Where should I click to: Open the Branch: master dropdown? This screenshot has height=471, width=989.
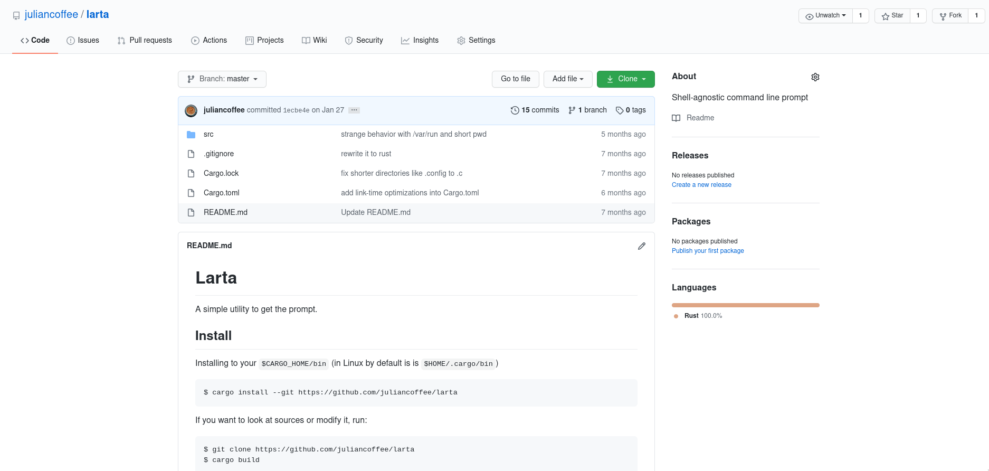click(x=222, y=79)
